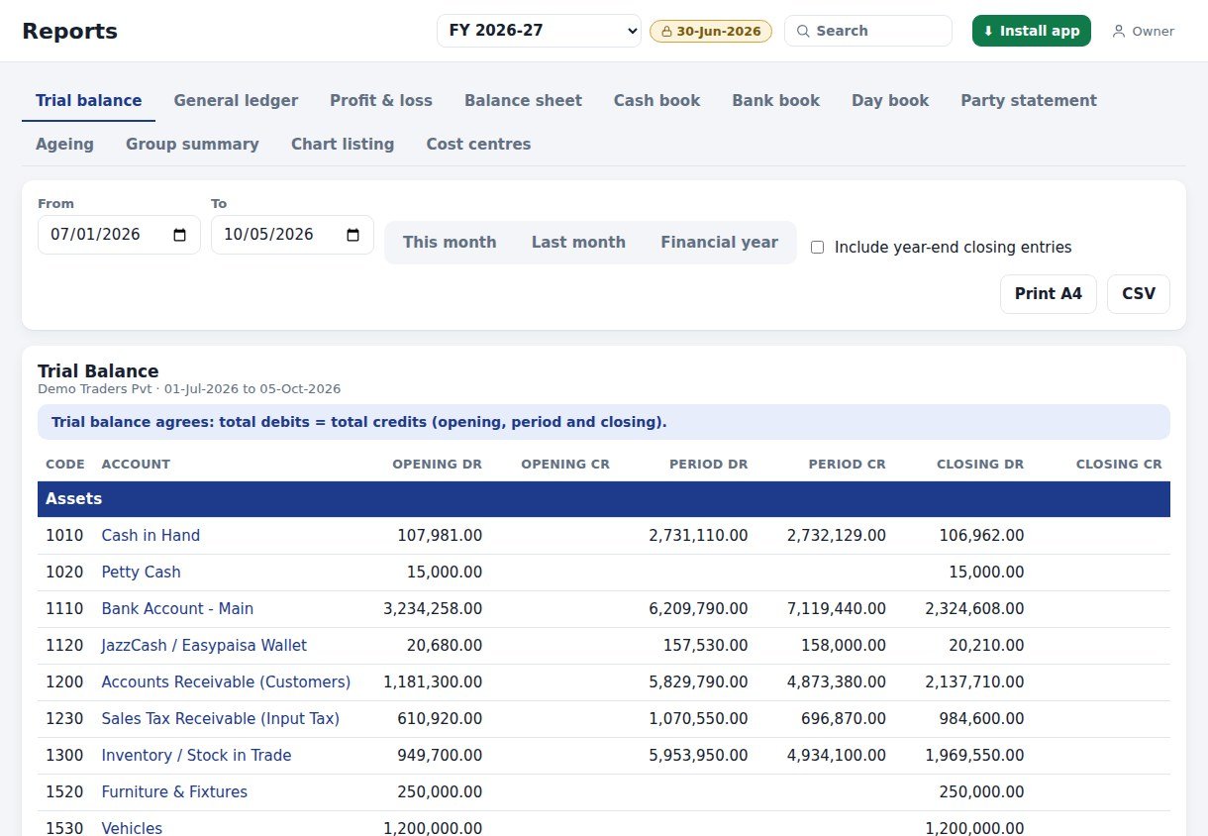
Task: Open the Cash in Hand account
Action: pyautogui.click(x=151, y=536)
